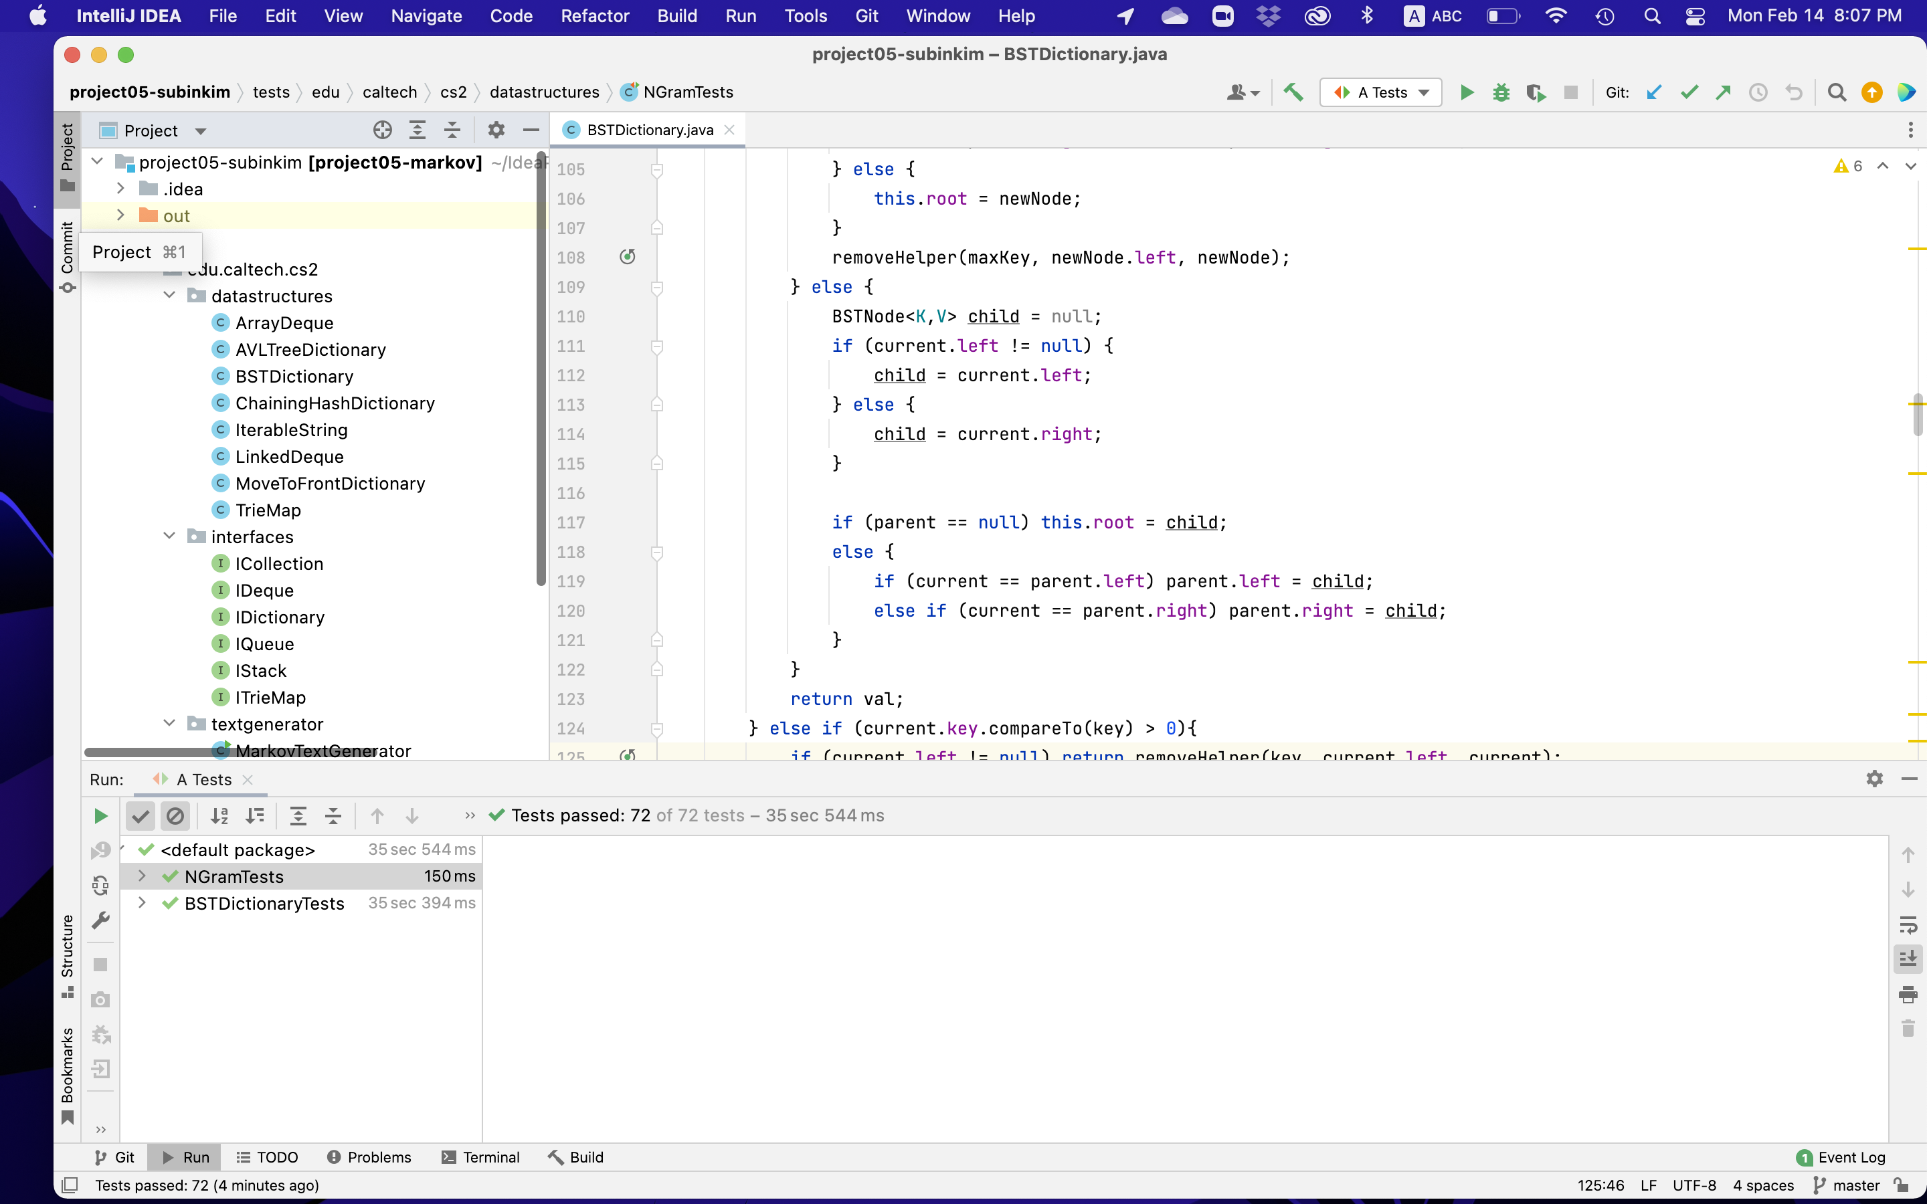Screen dimensions: 1927x1204
Task: Click the Debug bug icon in toolbar
Action: click(x=1500, y=92)
